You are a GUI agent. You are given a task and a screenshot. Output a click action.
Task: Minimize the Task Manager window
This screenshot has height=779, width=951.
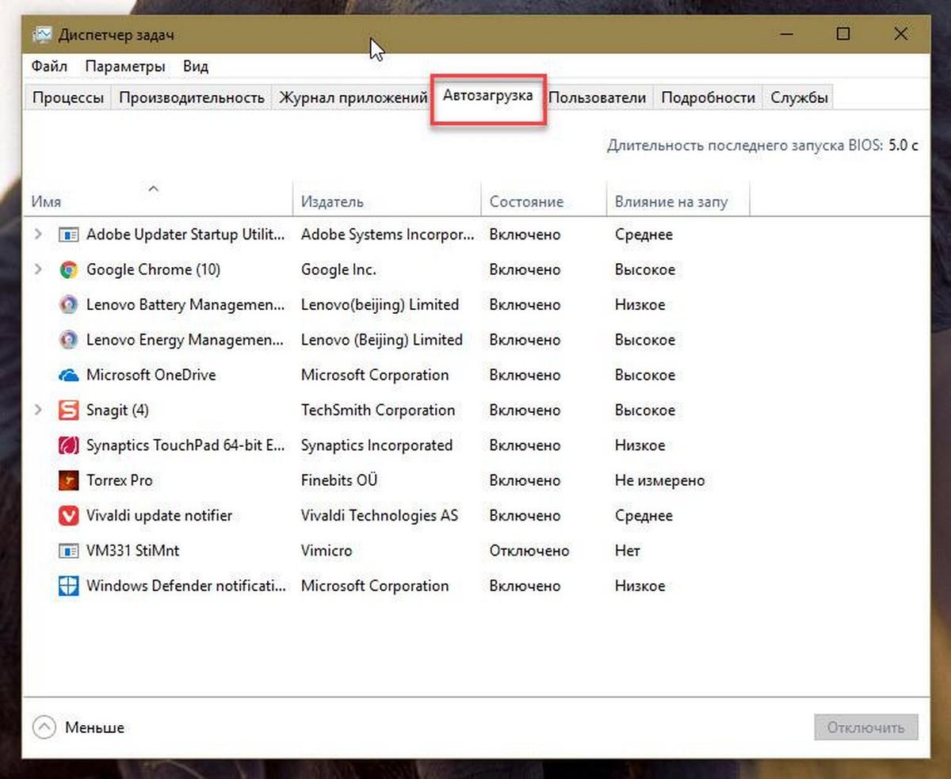click(x=786, y=34)
